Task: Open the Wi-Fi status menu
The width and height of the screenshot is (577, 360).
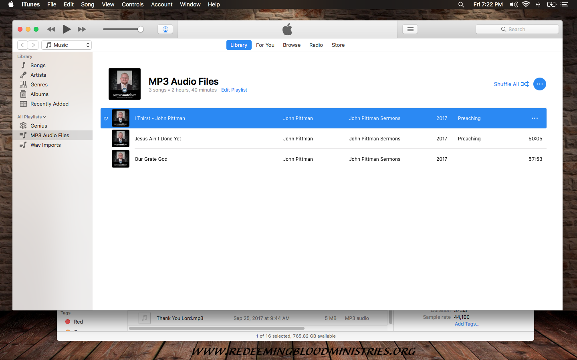Action: 526,4
